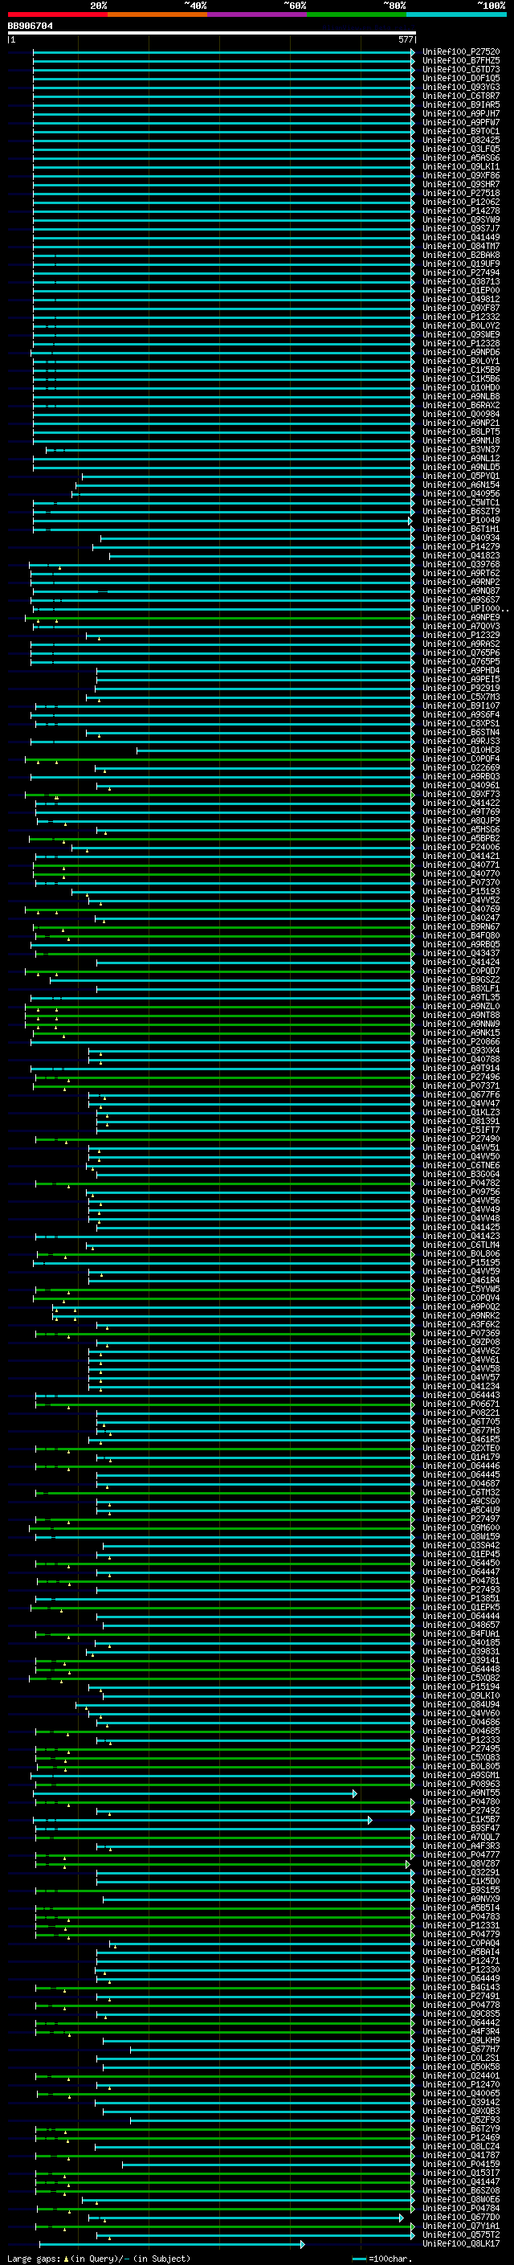Click the white query ruler bar
This screenshot has width=514, height=2265.
tap(212, 32)
